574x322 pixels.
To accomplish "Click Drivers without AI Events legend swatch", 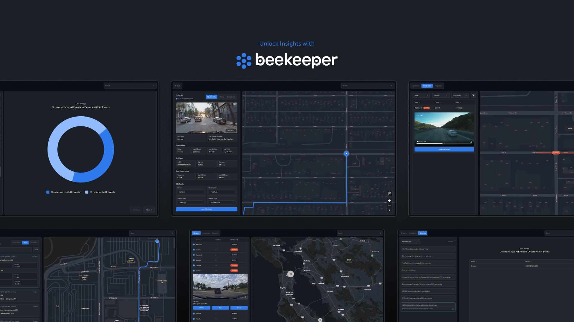I will click(48, 192).
